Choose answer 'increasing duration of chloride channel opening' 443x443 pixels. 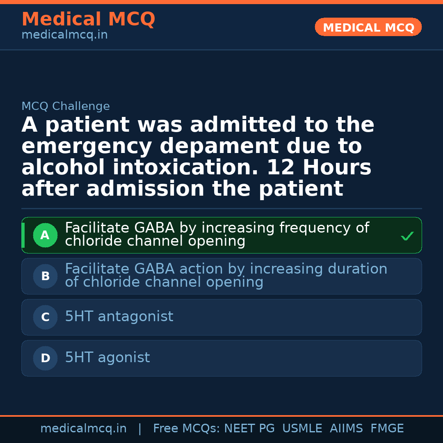pos(226,275)
